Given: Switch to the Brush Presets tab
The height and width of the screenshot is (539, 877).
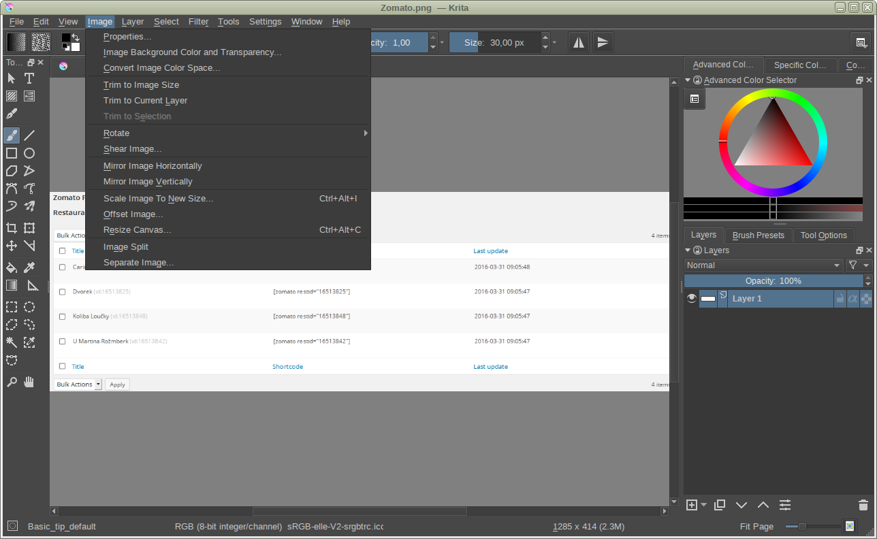Looking at the screenshot, I should click(758, 235).
